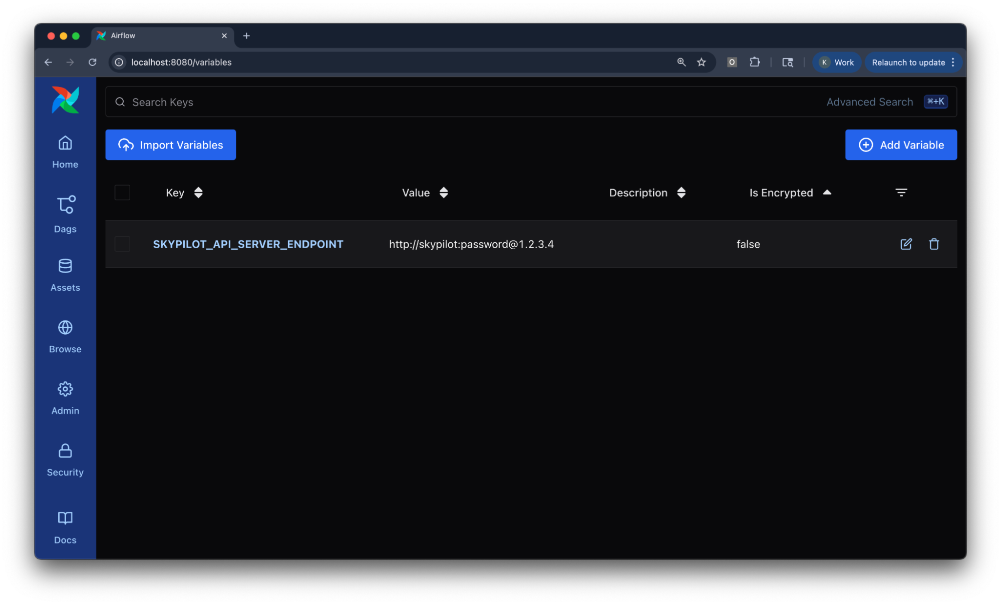
Task: Toggle Is Encrypted sort arrow
Action: pyautogui.click(x=827, y=193)
